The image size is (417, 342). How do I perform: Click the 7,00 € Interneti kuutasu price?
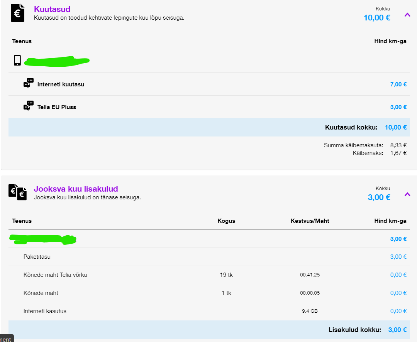tap(398, 84)
